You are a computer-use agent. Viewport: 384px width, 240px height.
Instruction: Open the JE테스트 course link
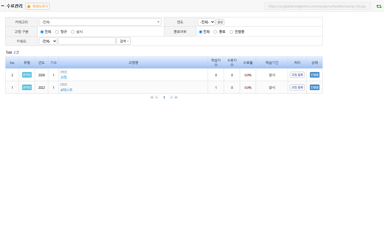coord(66,90)
